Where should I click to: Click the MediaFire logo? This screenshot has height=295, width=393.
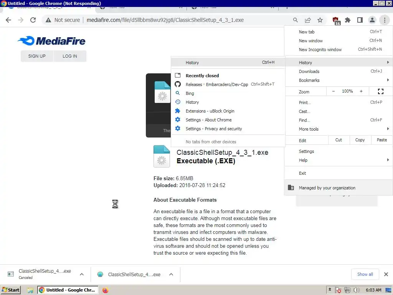51,41
